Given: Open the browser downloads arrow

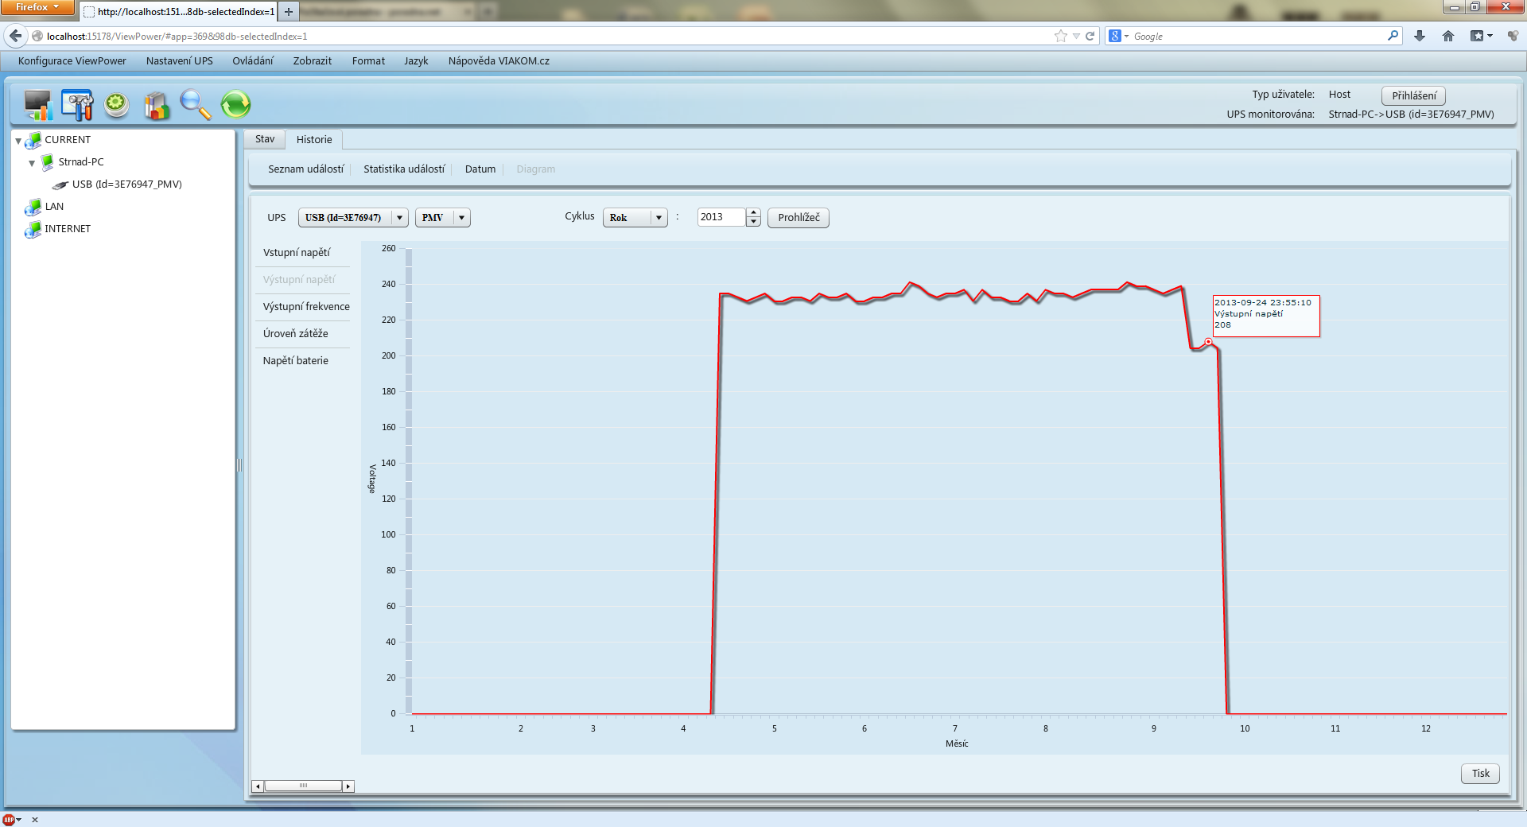Looking at the screenshot, I should click(x=1420, y=36).
